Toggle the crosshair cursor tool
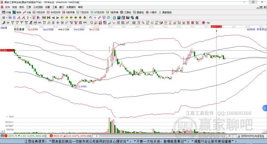 (x=95, y=18)
